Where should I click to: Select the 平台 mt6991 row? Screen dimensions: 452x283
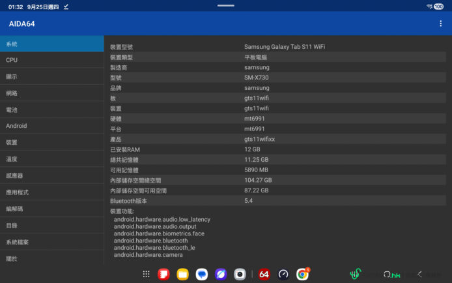277,129
